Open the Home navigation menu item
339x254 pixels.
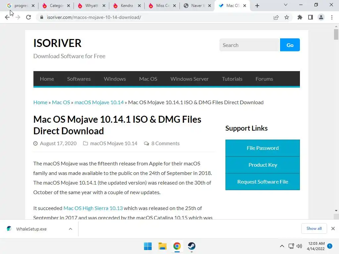point(47,79)
